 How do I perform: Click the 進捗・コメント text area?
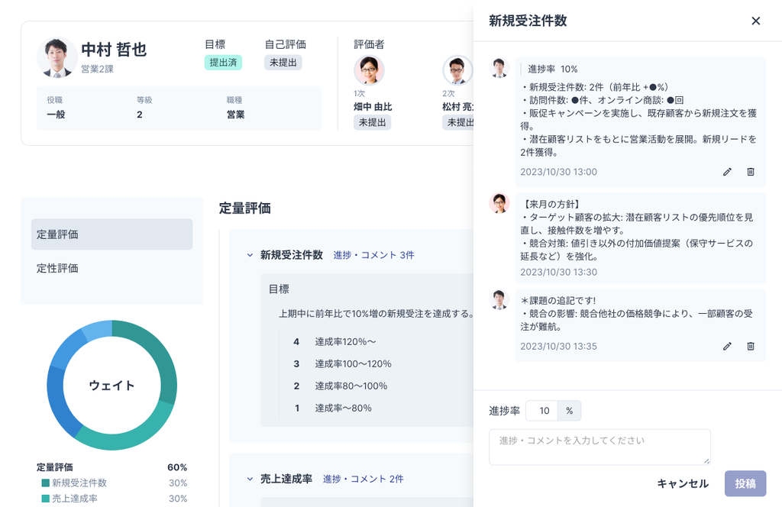pyautogui.click(x=599, y=447)
